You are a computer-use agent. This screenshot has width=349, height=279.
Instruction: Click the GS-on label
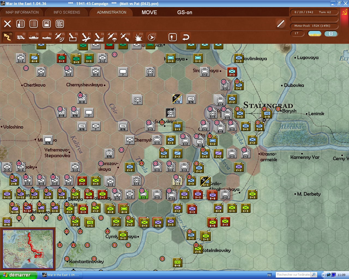(185, 12)
